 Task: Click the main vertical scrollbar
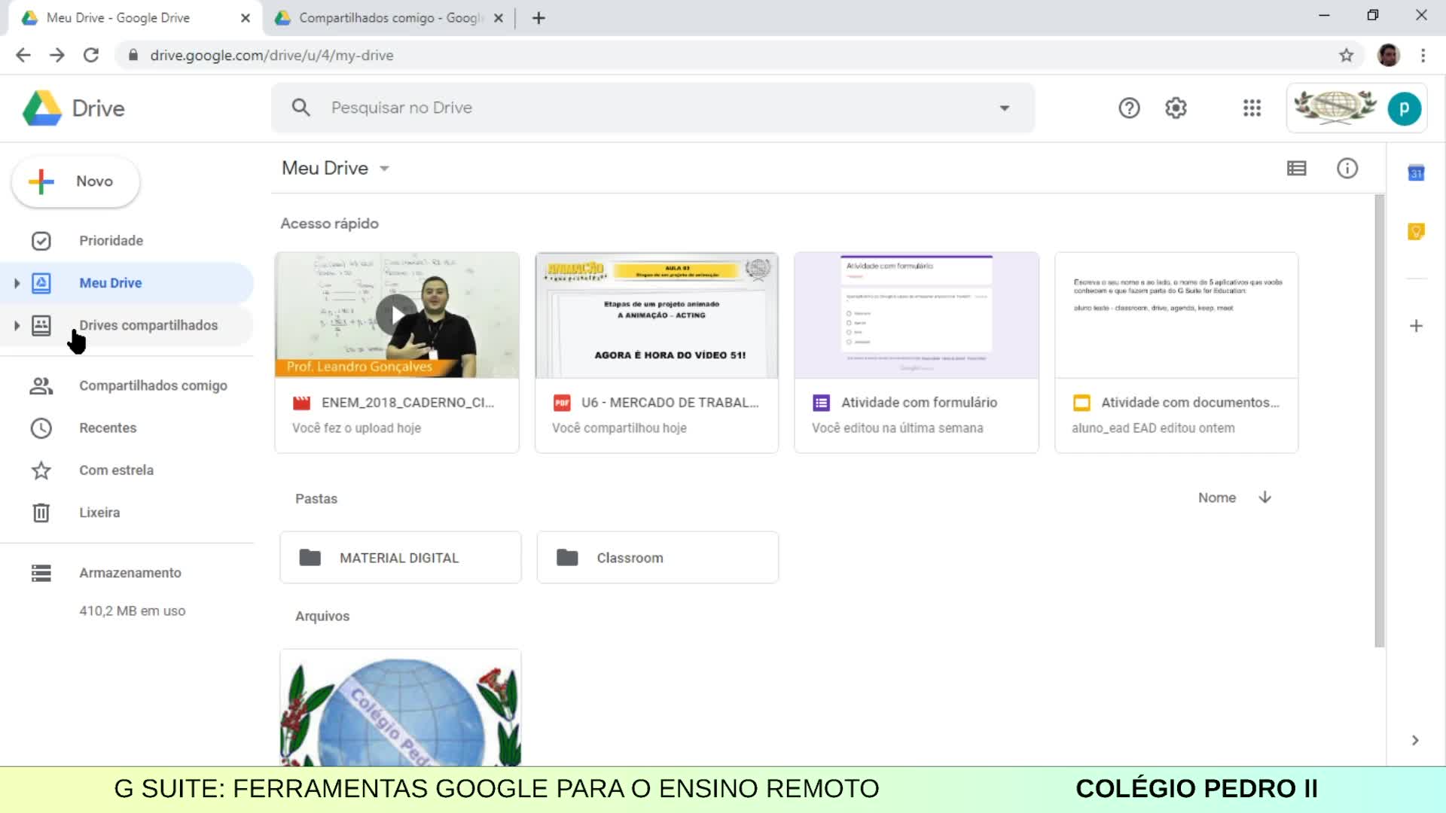1380,421
